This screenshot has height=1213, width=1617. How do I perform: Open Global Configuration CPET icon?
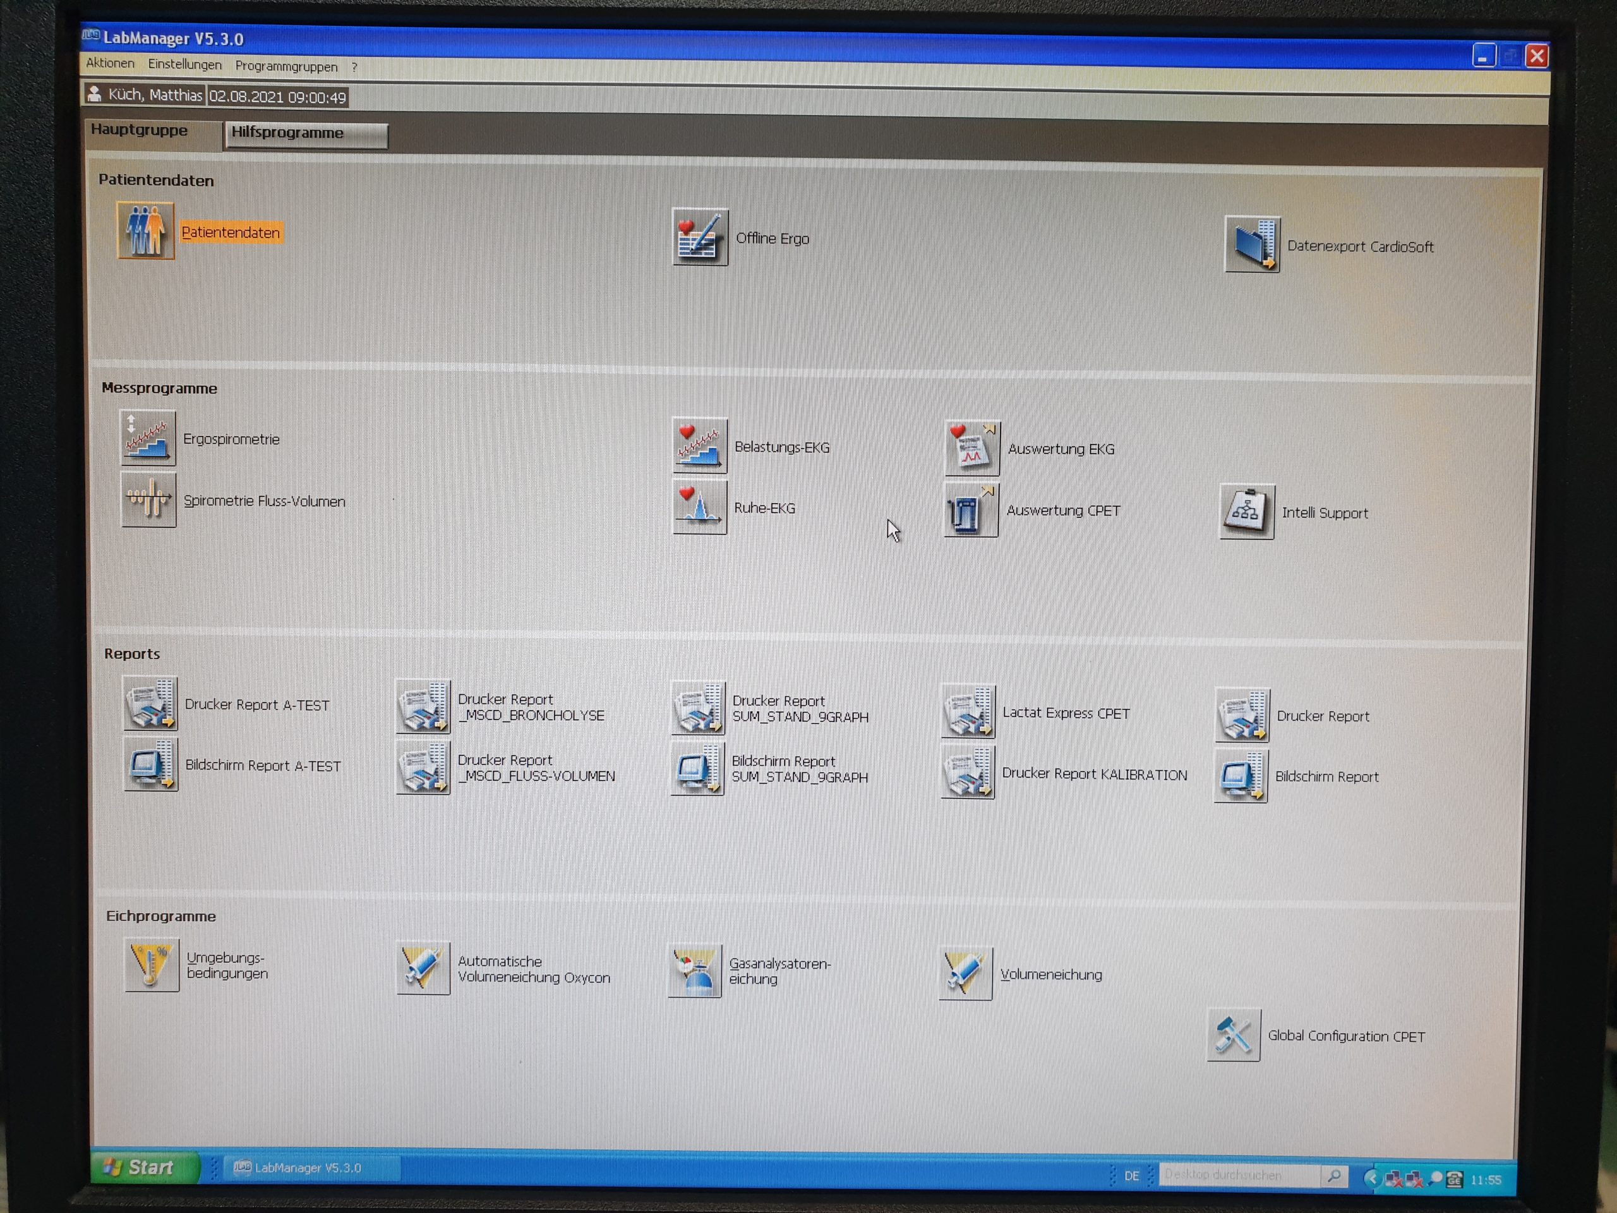1234,1035
